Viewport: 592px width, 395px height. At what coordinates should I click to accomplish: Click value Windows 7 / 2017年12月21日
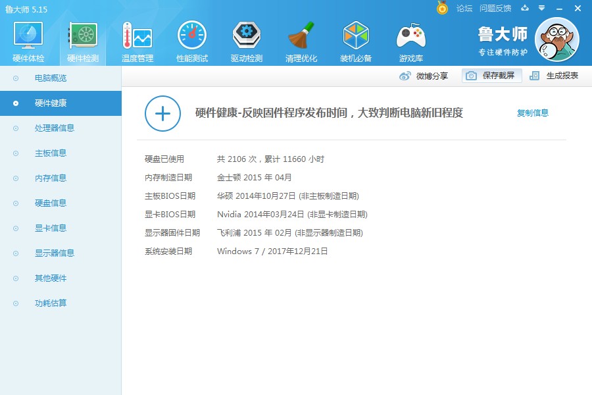[x=272, y=251]
